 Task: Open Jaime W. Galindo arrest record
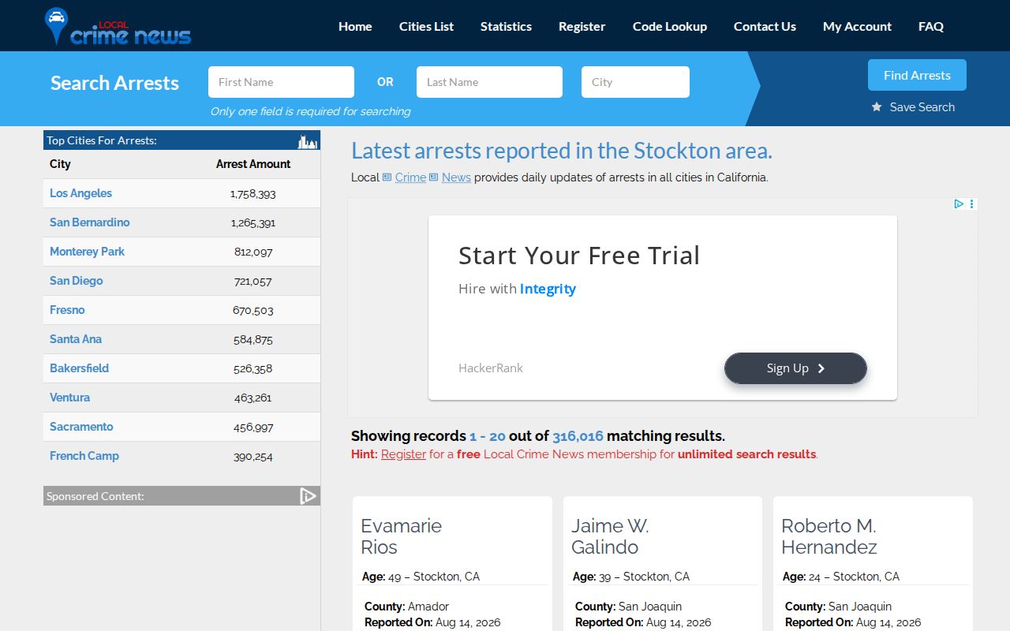coord(610,536)
